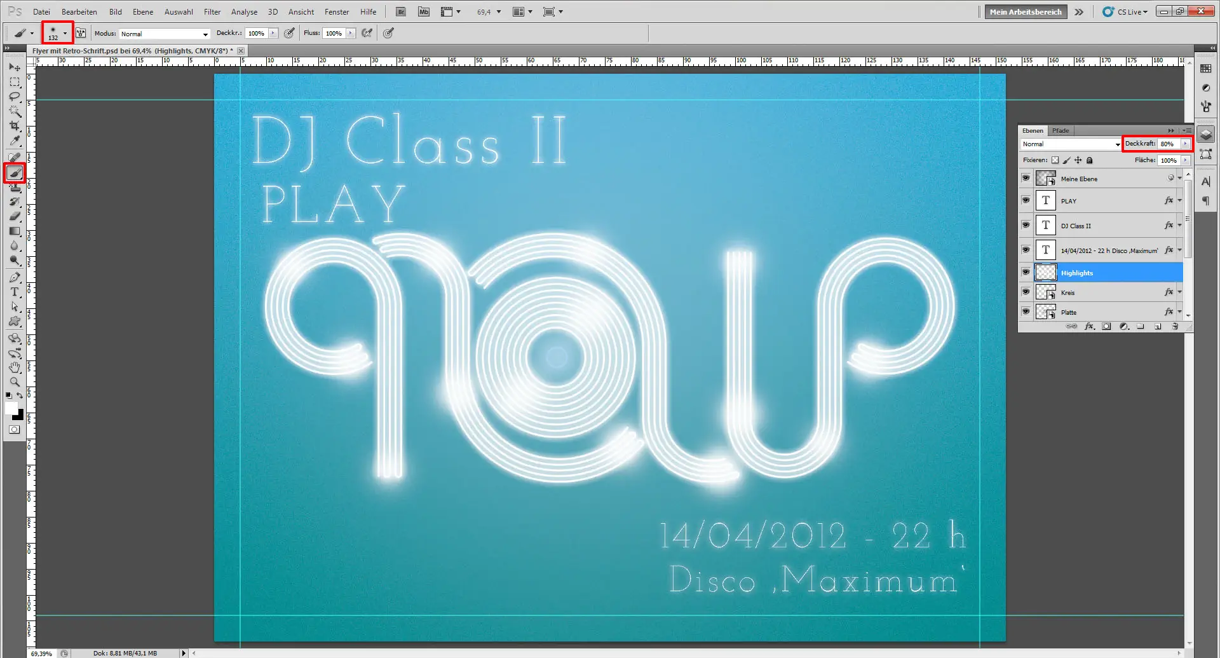The image size is (1220, 658).
Task: Open the brush Modus dropdown
Action: (x=164, y=34)
